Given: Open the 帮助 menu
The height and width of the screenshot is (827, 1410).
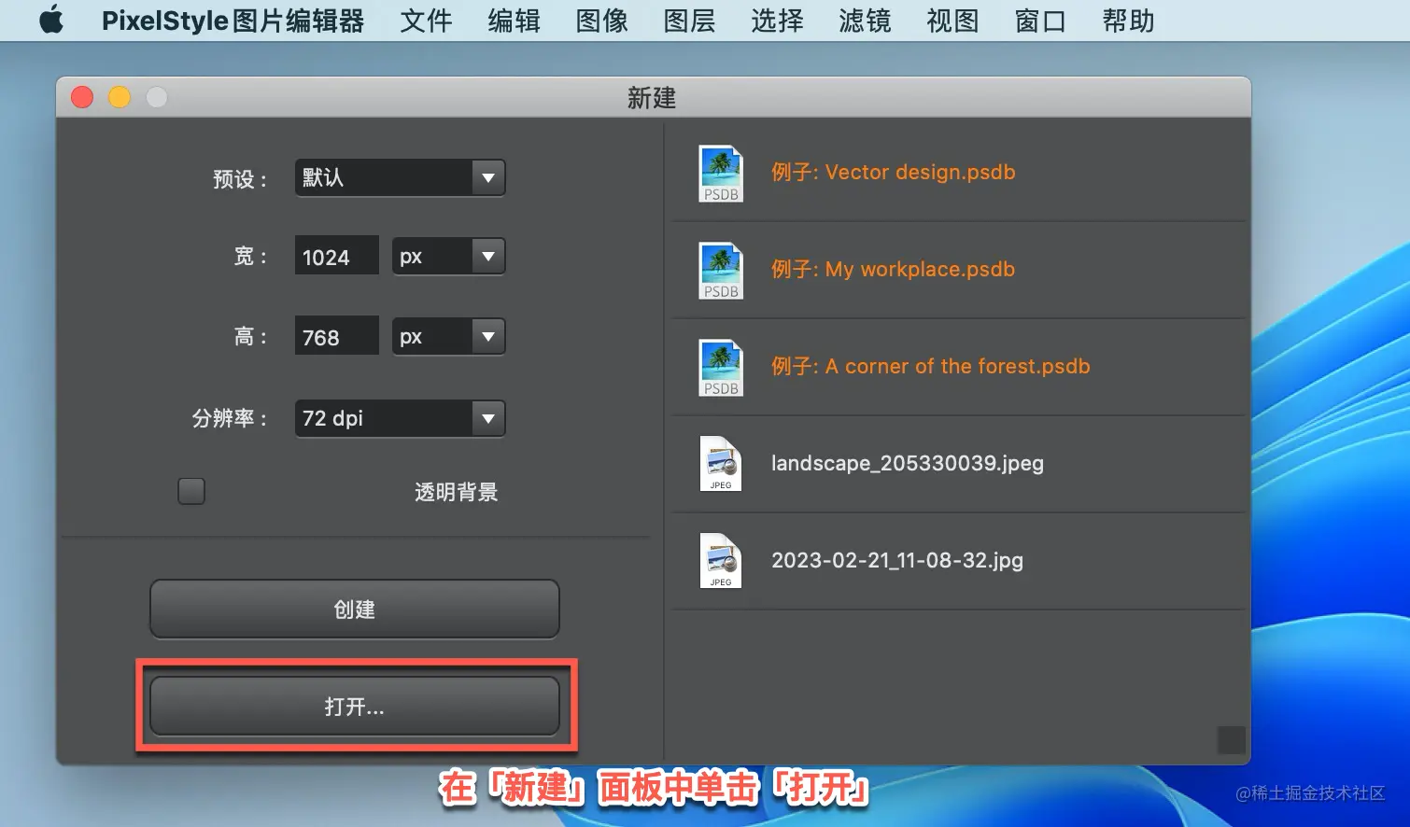Looking at the screenshot, I should (1128, 21).
